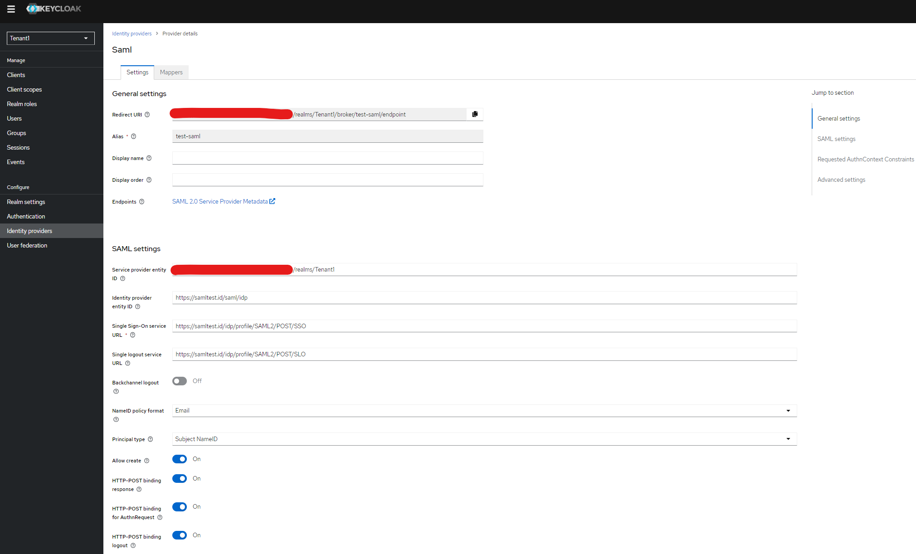Switch to the Mappers tab
Image resolution: width=916 pixels, height=554 pixels.
tap(171, 72)
